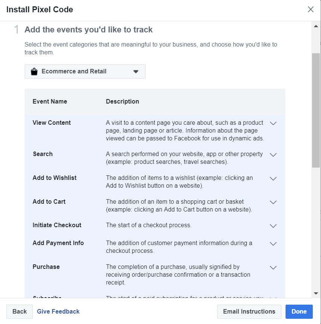The height and width of the screenshot is (324, 321).
Task: Expand the Add Payment Info event chevron
Action: click(x=273, y=244)
